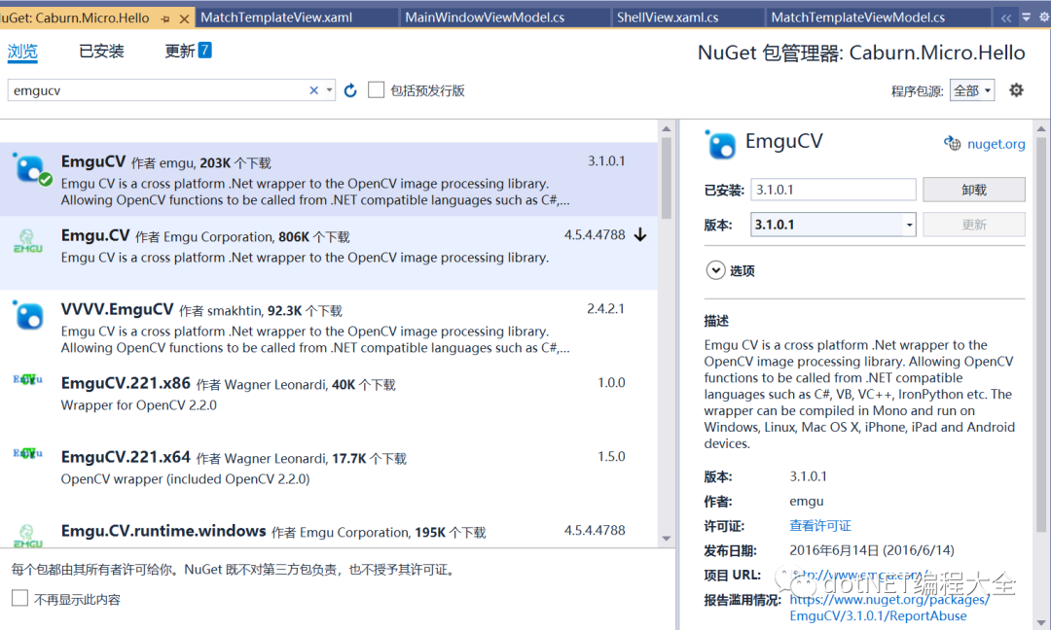This screenshot has width=1051, height=630.
Task: Click version 3.1.0.1 of EmguCV row
Action: (606, 161)
